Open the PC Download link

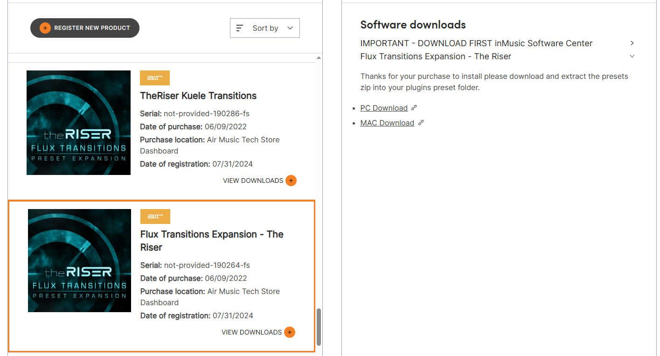(x=384, y=108)
